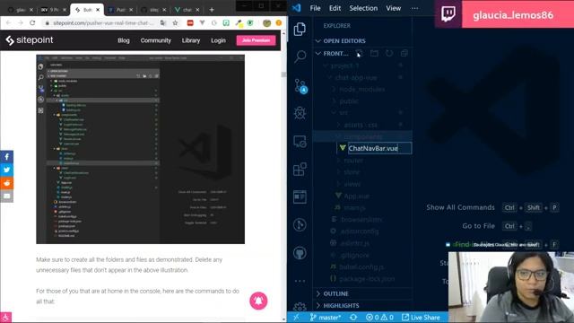
Task: Expand the node_modules folder
Action: click(x=359, y=90)
